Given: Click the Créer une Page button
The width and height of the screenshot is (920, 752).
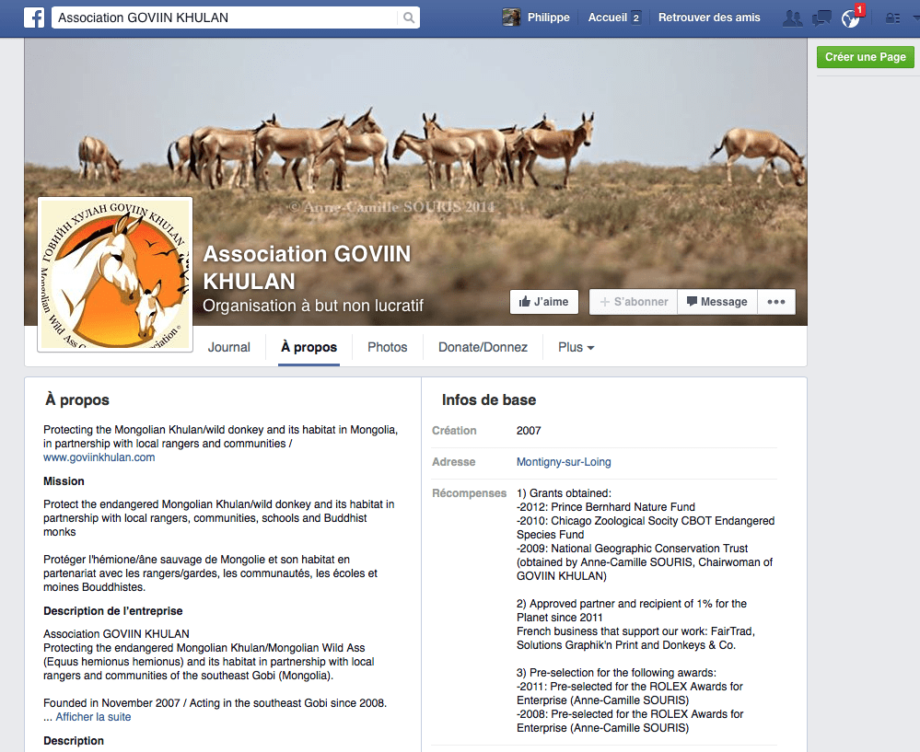Looking at the screenshot, I should point(865,57).
